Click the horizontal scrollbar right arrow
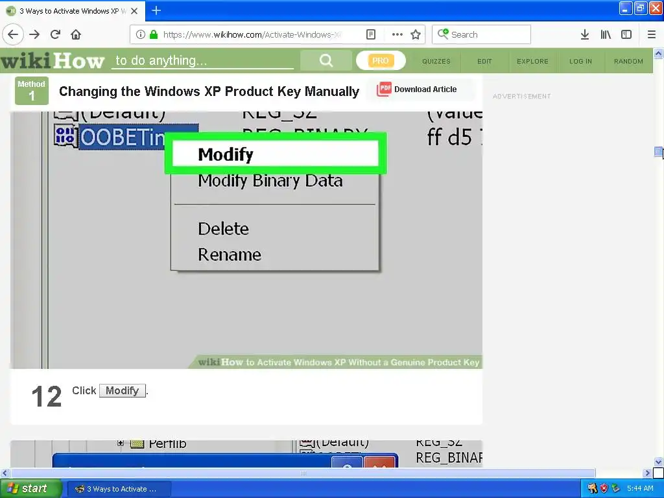This screenshot has width=664, height=498. (x=647, y=473)
